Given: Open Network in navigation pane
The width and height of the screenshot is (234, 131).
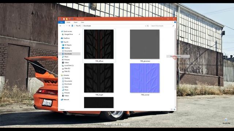Looking at the screenshot, I should point(66,100).
